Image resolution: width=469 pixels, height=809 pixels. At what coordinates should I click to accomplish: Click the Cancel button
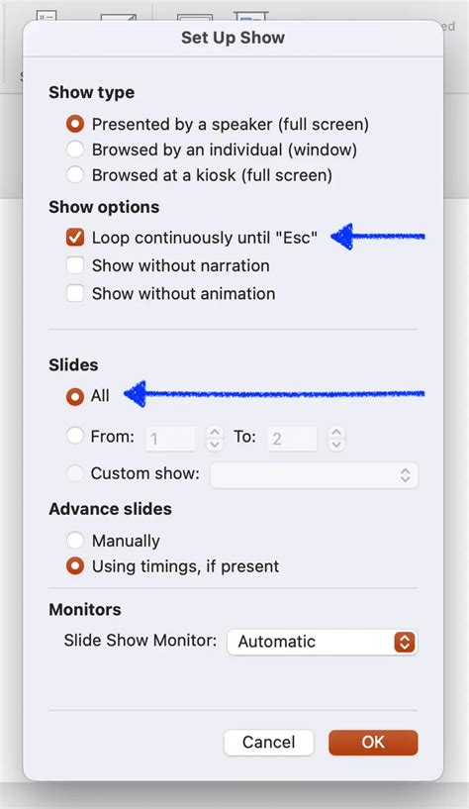(x=268, y=743)
